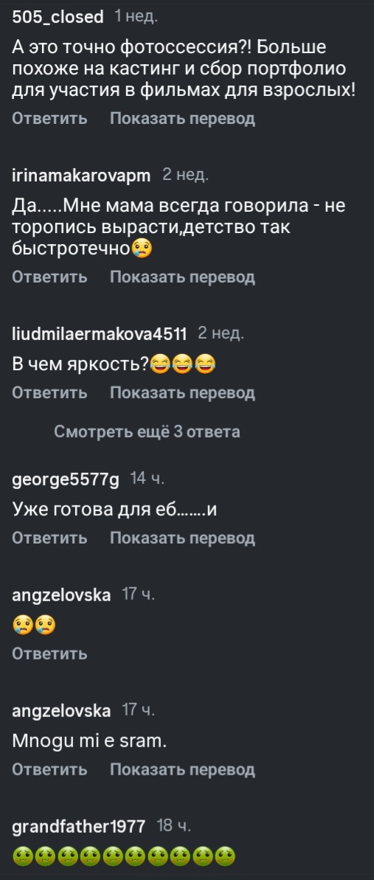Image resolution: width=374 pixels, height=880 pixels.
Task: Open the grandfather1977 user profile
Action: pyautogui.click(x=79, y=826)
